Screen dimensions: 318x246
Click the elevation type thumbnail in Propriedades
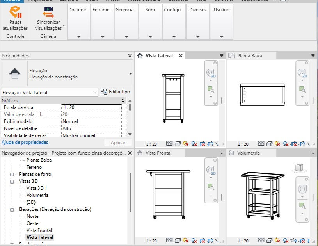click(14, 73)
